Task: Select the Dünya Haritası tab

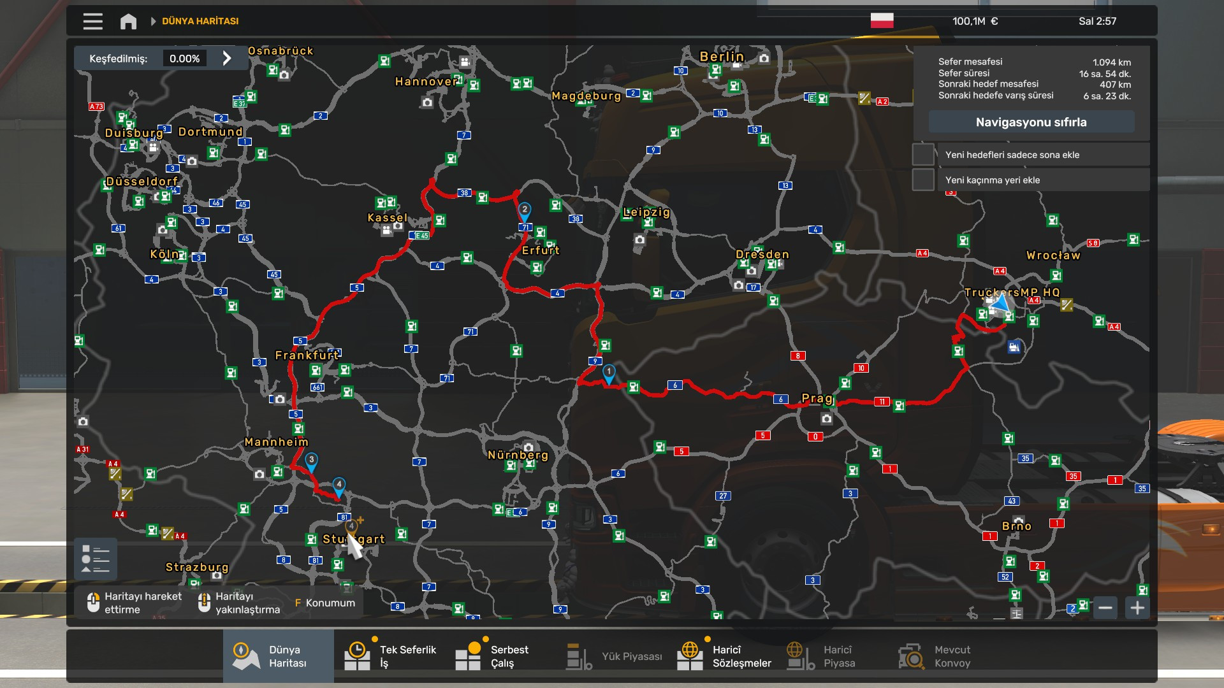Action: coord(278,656)
